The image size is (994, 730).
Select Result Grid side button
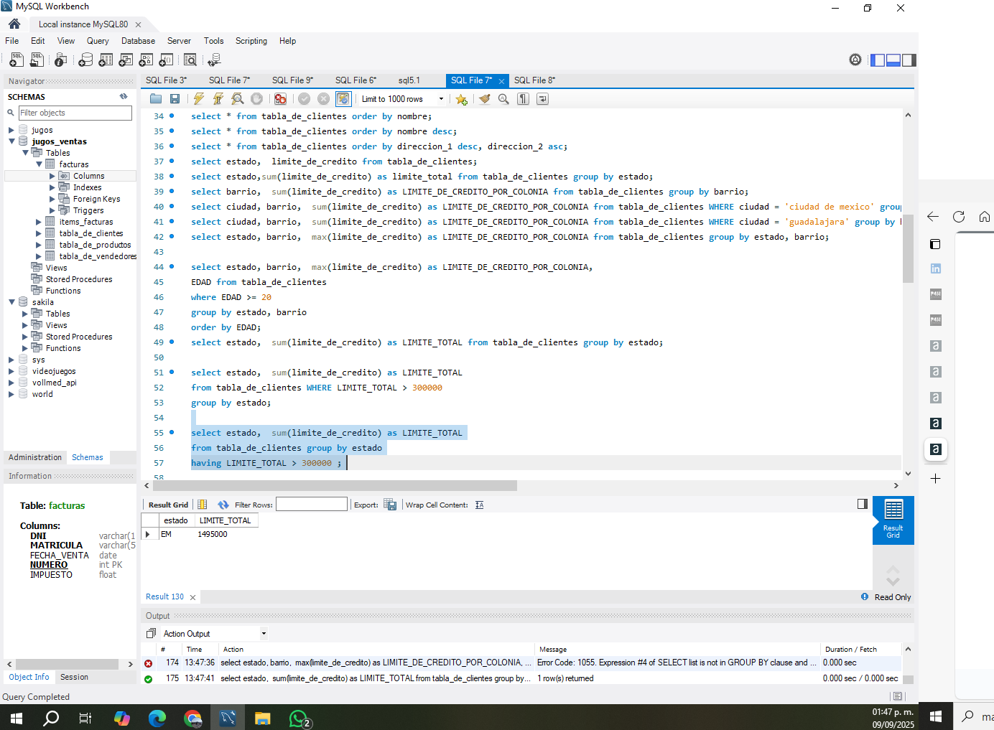coord(893,520)
